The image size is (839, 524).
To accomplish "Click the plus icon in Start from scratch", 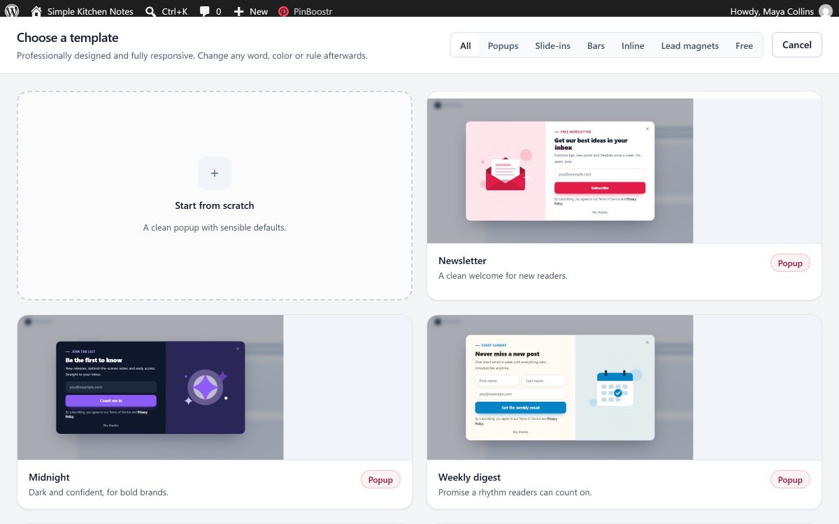I will click(215, 173).
